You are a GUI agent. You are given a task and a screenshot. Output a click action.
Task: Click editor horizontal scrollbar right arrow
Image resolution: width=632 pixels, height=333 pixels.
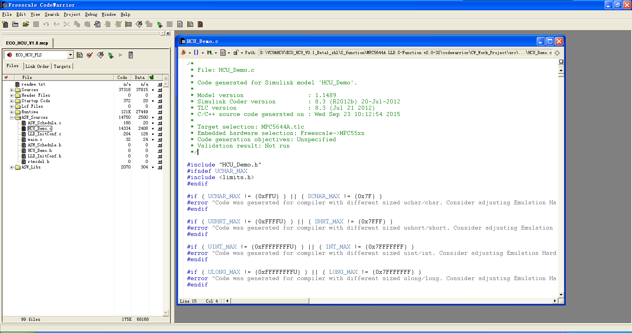555,301
